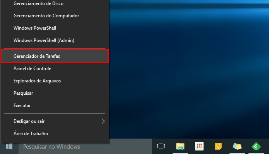Open the green Feedly taskbar icon

[256, 146]
